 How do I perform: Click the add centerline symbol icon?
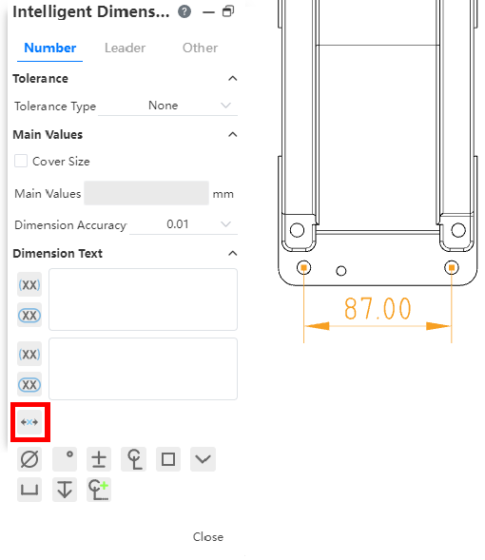point(99,490)
